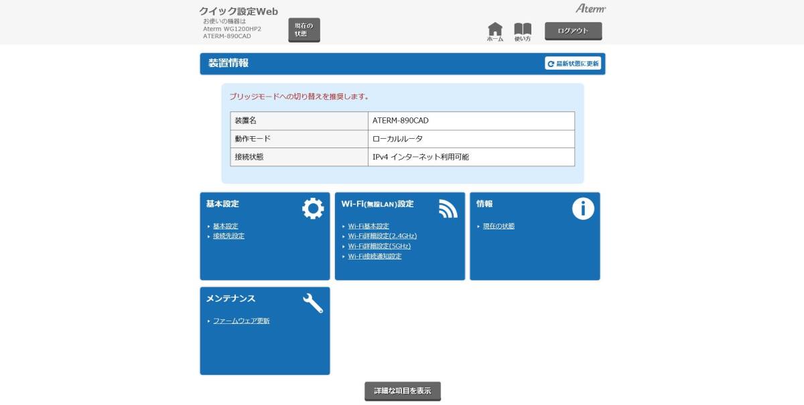
Task: Open the 接続先設定 link
Action: tap(228, 236)
